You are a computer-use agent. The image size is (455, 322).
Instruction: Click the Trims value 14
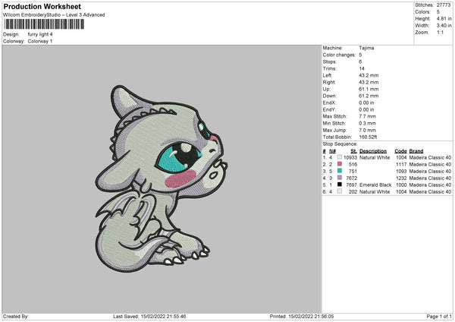362,68
